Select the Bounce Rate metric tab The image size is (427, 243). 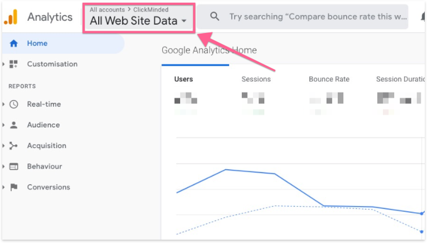[x=329, y=79]
